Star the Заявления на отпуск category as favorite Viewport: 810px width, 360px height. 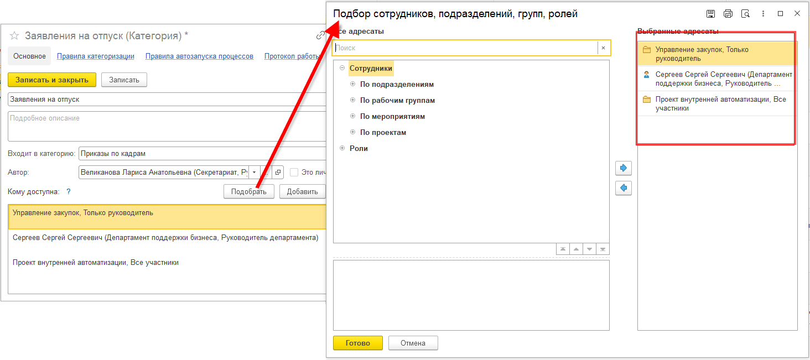click(15, 36)
